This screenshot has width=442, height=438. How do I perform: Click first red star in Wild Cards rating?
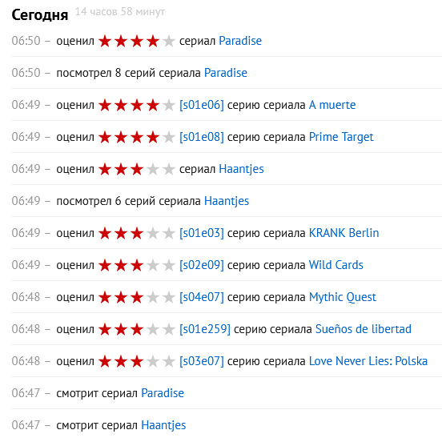105,266
